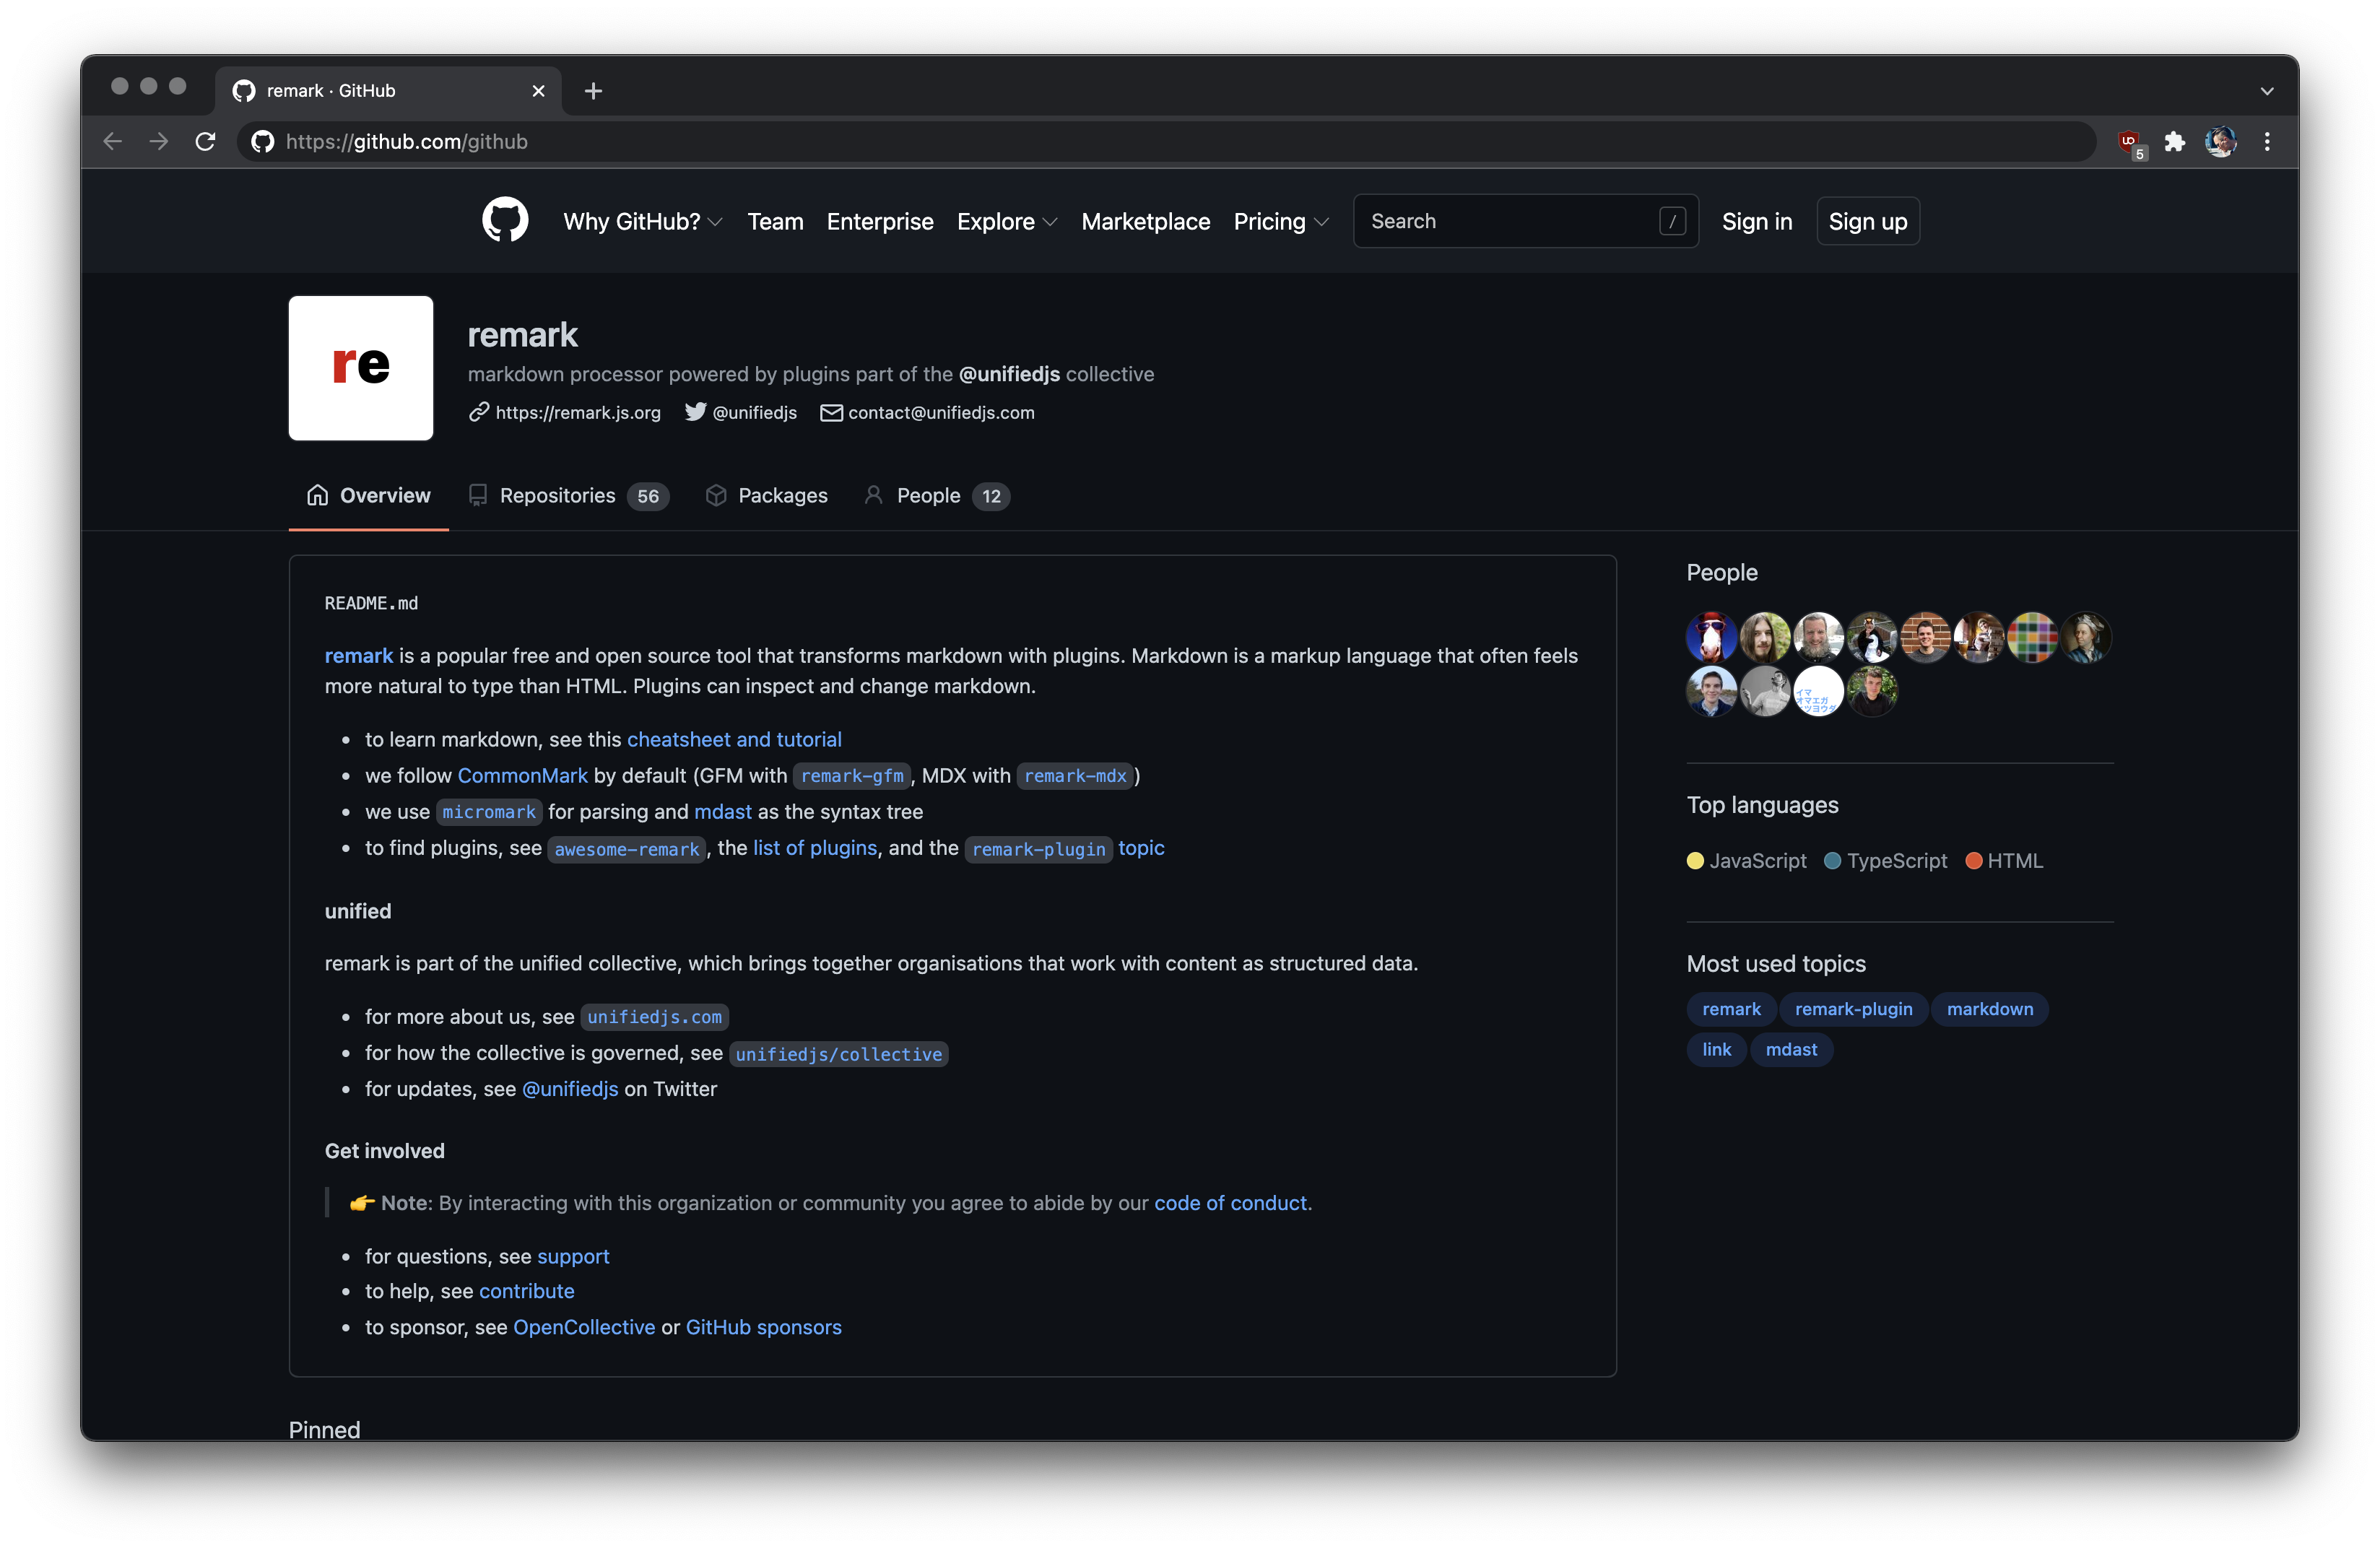The width and height of the screenshot is (2380, 1548).
Task: Expand the Explore dropdown
Action: pyautogui.click(x=1006, y=221)
